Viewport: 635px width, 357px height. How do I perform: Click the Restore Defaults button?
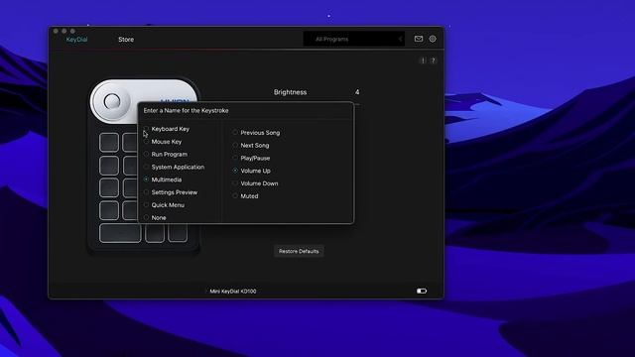[x=299, y=251]
